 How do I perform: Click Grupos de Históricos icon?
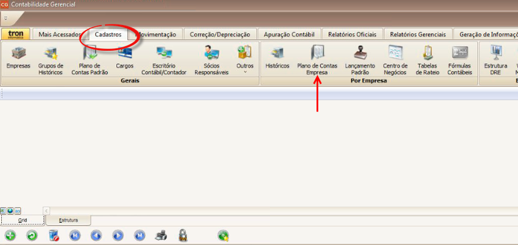[x=51, y=61]
